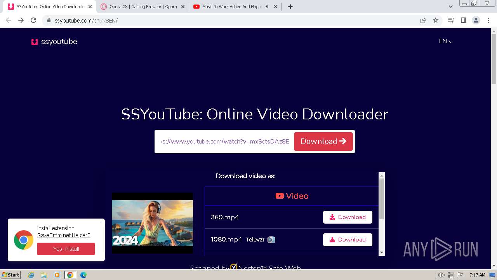Open the Chrome profile icon
497x280 pixels.
click(x=476, y=20)
